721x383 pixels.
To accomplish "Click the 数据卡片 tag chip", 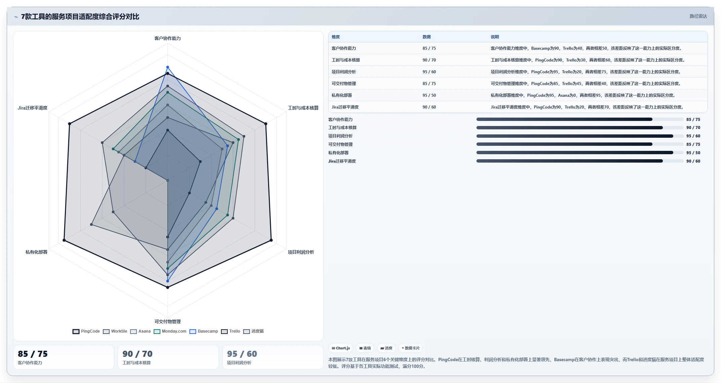I will (x=411, y=348).
